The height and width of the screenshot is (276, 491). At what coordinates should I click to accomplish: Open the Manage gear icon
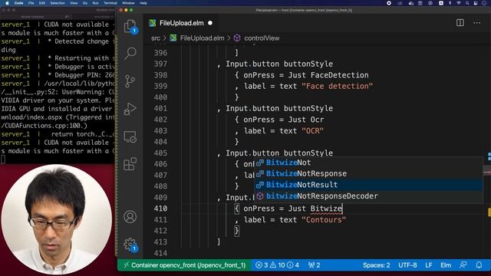[130, 245]
